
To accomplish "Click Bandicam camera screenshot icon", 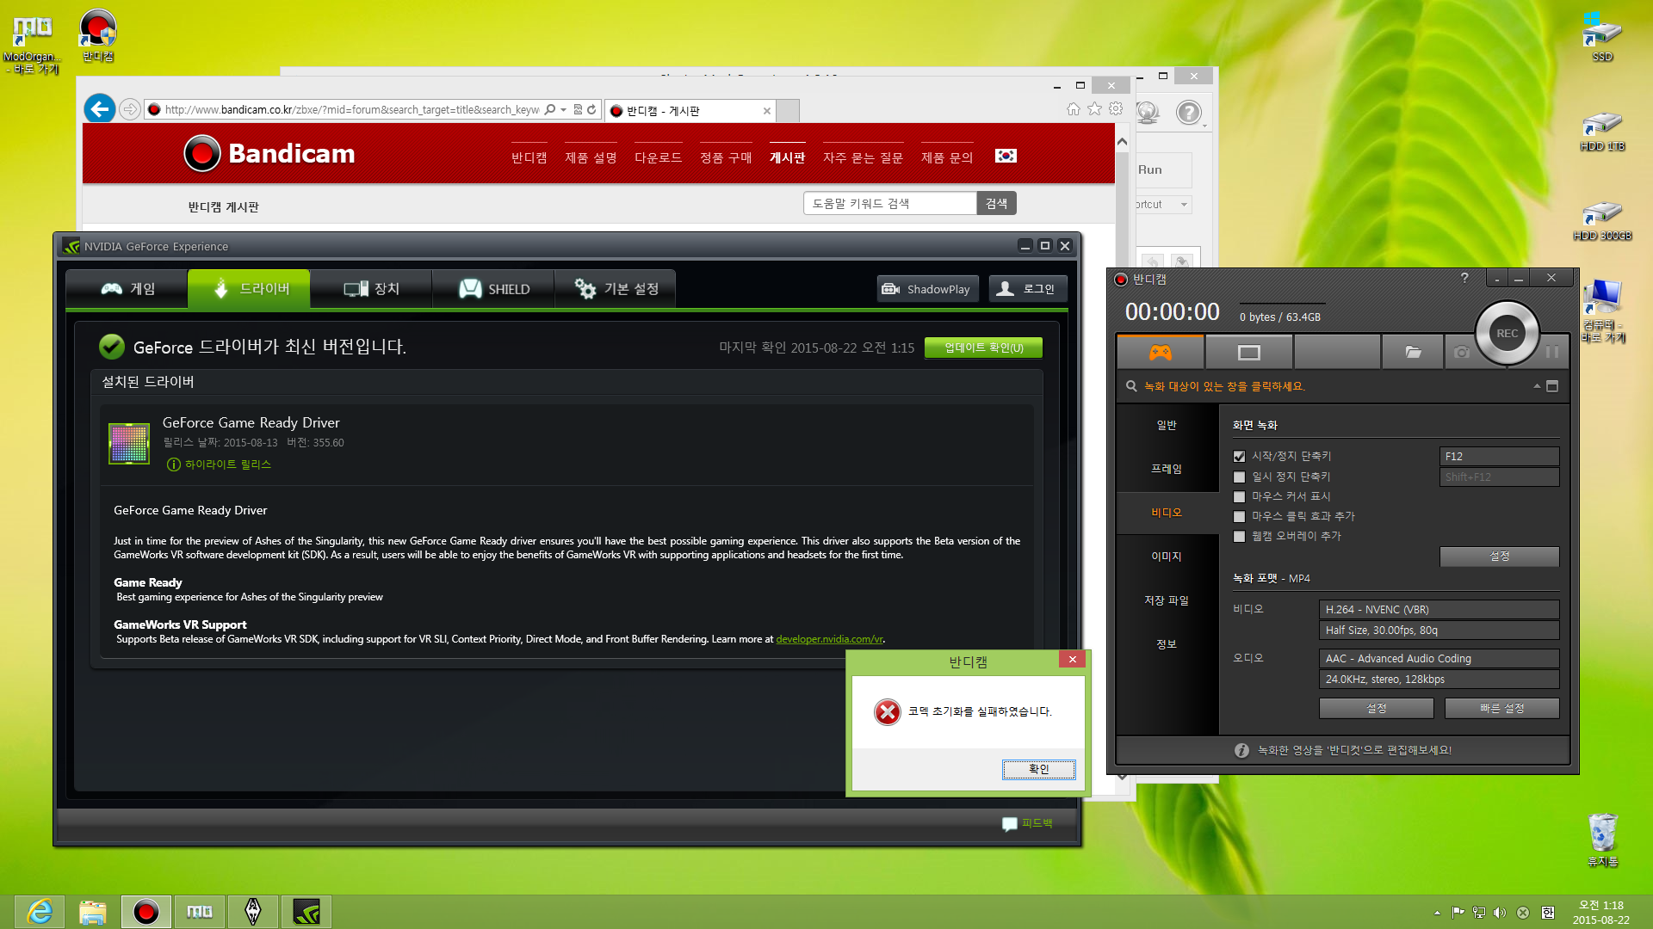I will click(1461, 352).
